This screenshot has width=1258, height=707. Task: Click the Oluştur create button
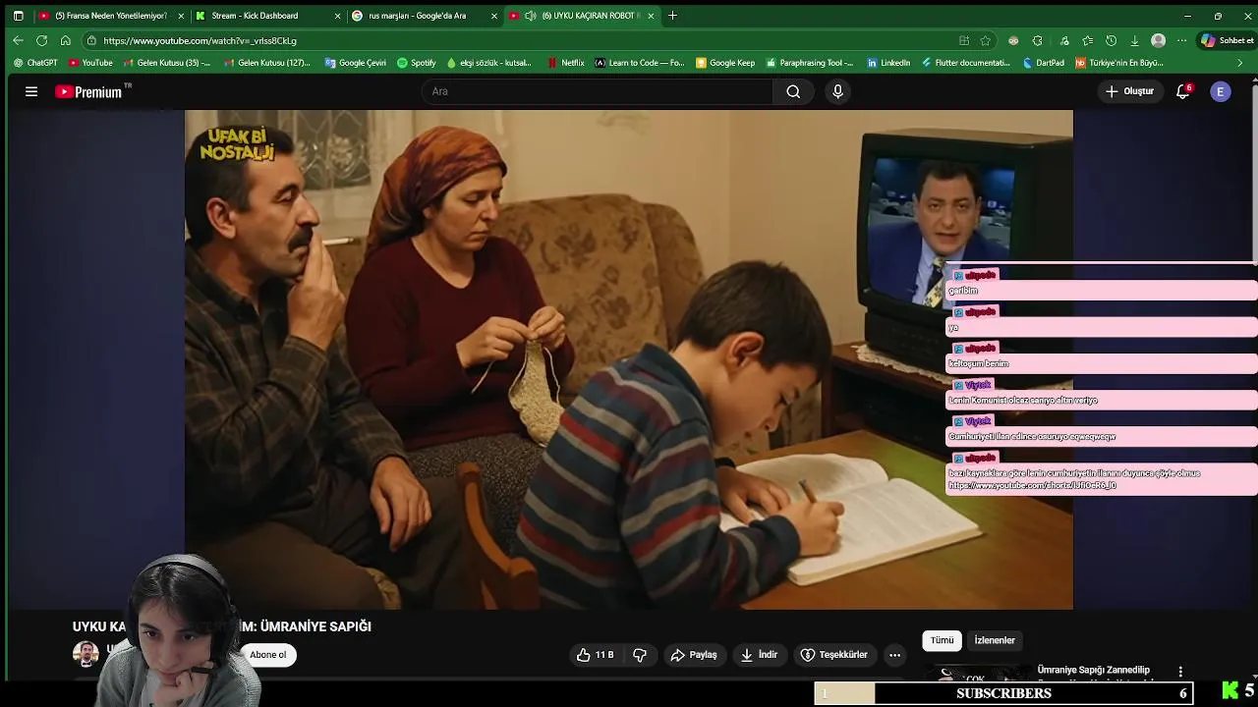1129,91
